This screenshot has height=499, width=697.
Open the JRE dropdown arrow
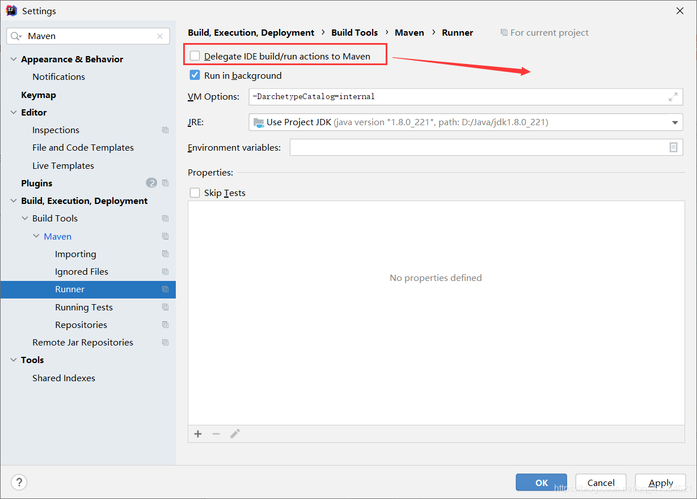pyautogui.click(x=675, y=122)
